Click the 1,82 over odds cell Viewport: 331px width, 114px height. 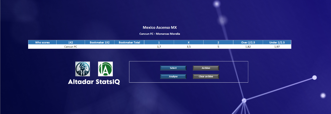click(248, 47)
